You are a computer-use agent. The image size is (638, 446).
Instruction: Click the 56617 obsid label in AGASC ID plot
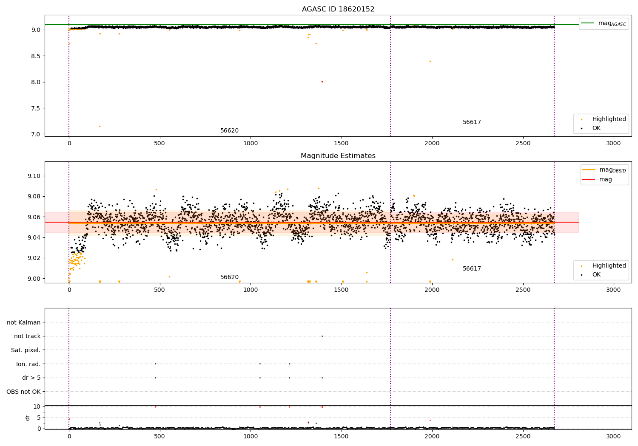472,122
